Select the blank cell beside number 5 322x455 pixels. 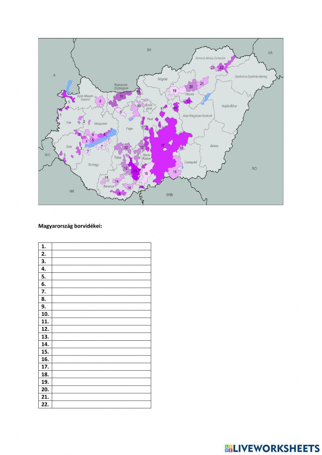click(x=101, y=276)
